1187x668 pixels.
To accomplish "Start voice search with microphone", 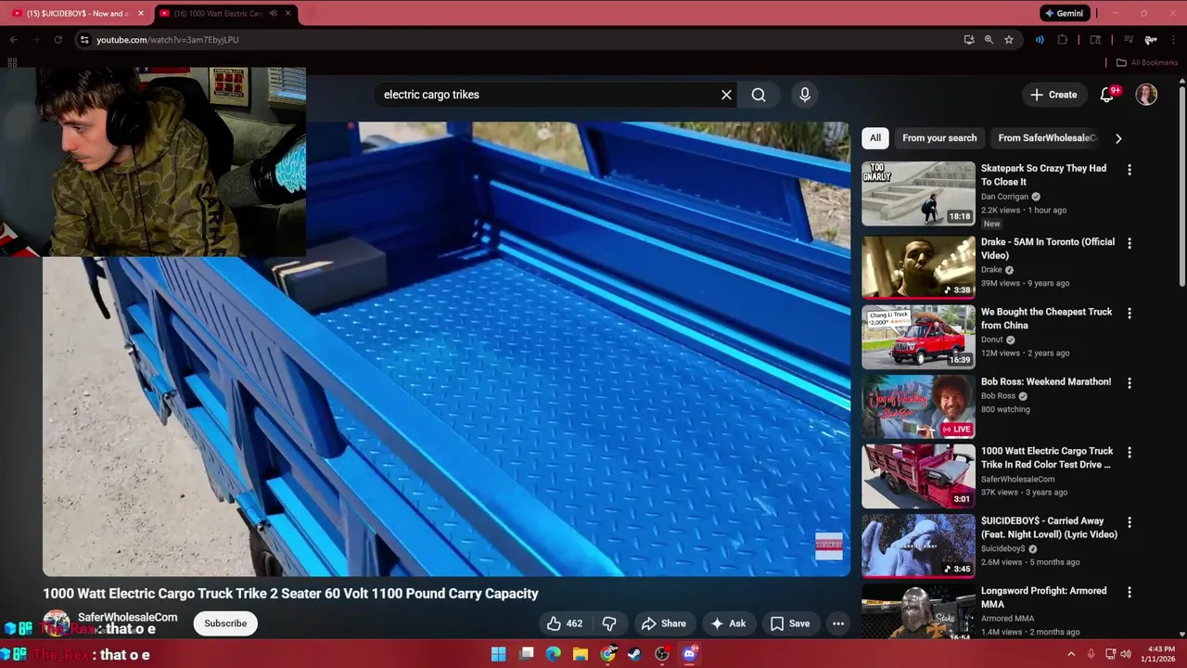I will 805,95.
